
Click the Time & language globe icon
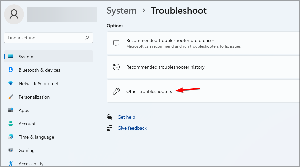(11, 137)
